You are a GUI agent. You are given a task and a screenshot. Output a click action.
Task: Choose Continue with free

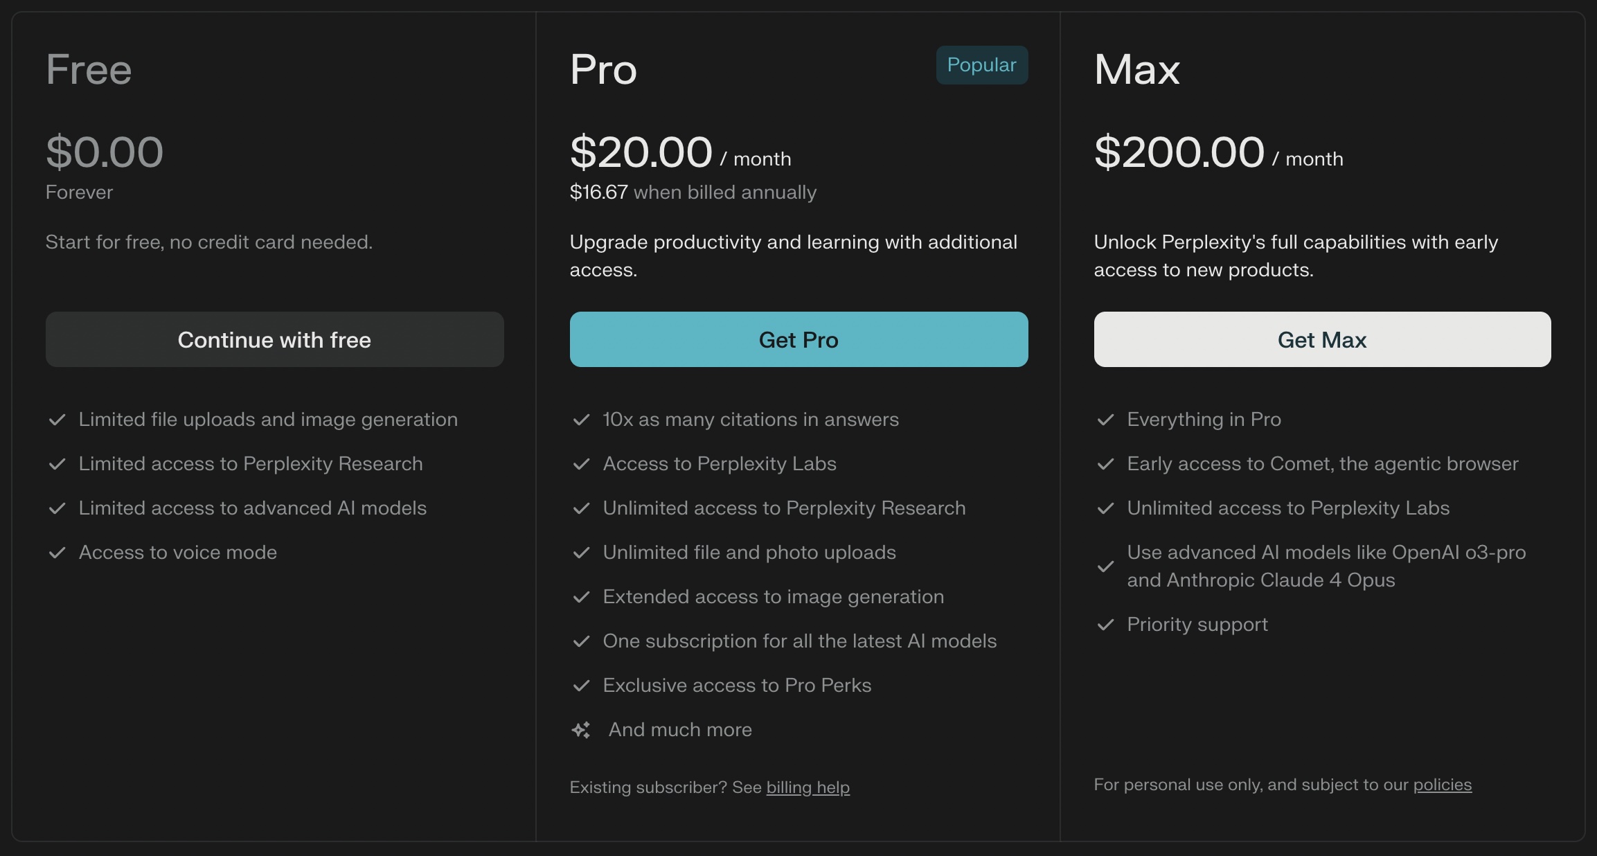[274, 339]
